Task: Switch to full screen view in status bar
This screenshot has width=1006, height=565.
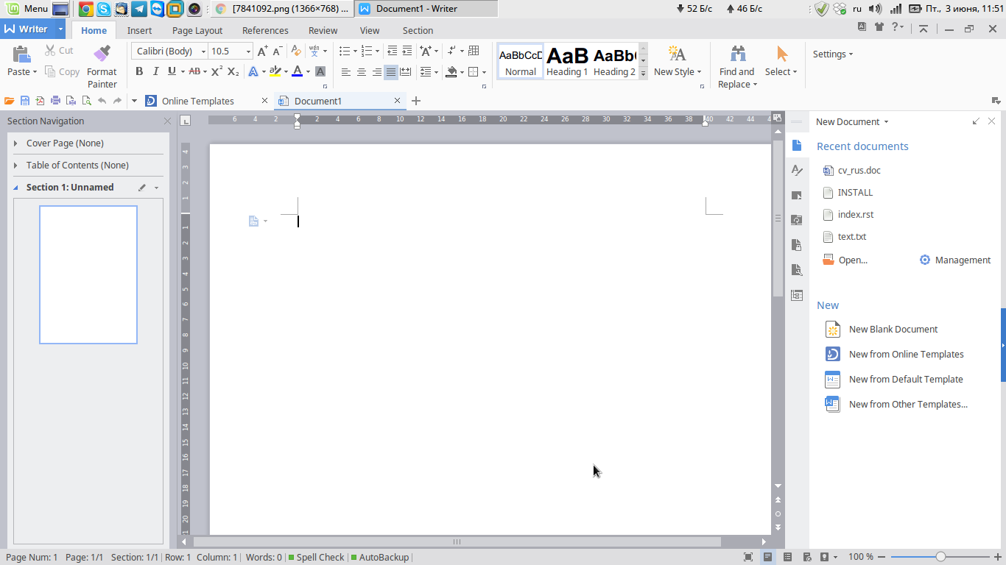Action: [748, 557]
